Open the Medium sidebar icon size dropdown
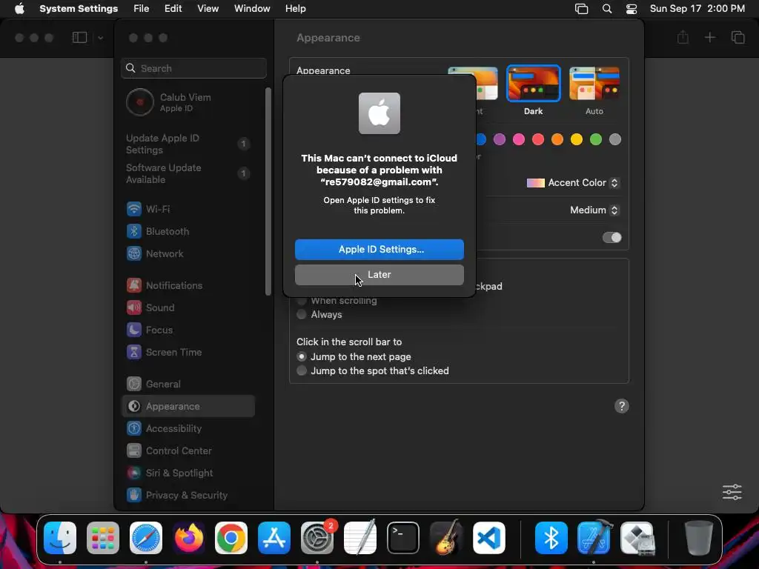Screen dimensions: 759x569 [594, 210]
